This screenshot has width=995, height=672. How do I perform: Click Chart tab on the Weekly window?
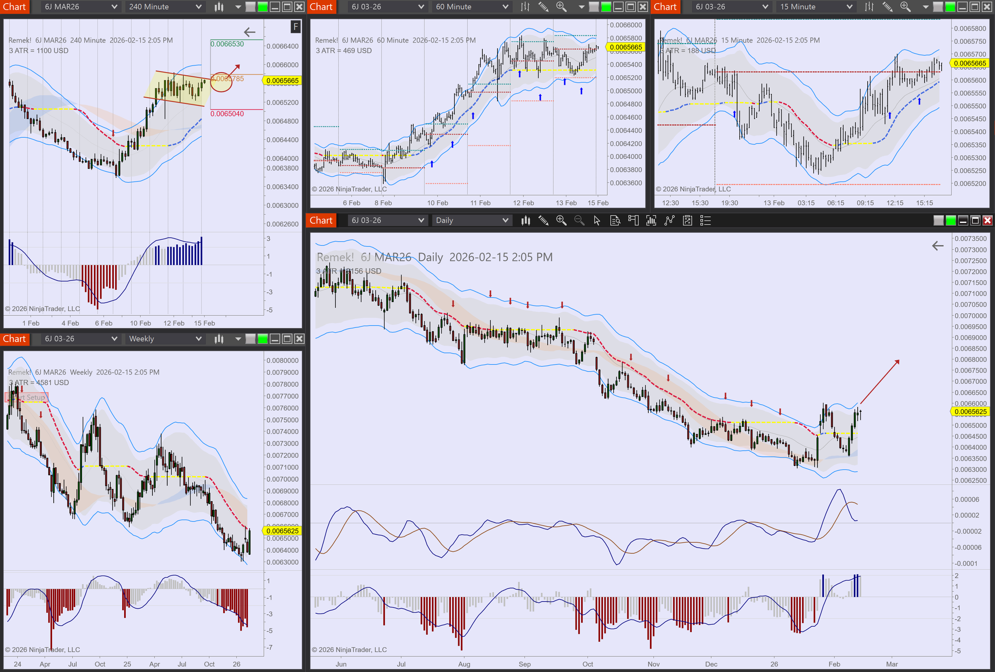tap(15, 339)
